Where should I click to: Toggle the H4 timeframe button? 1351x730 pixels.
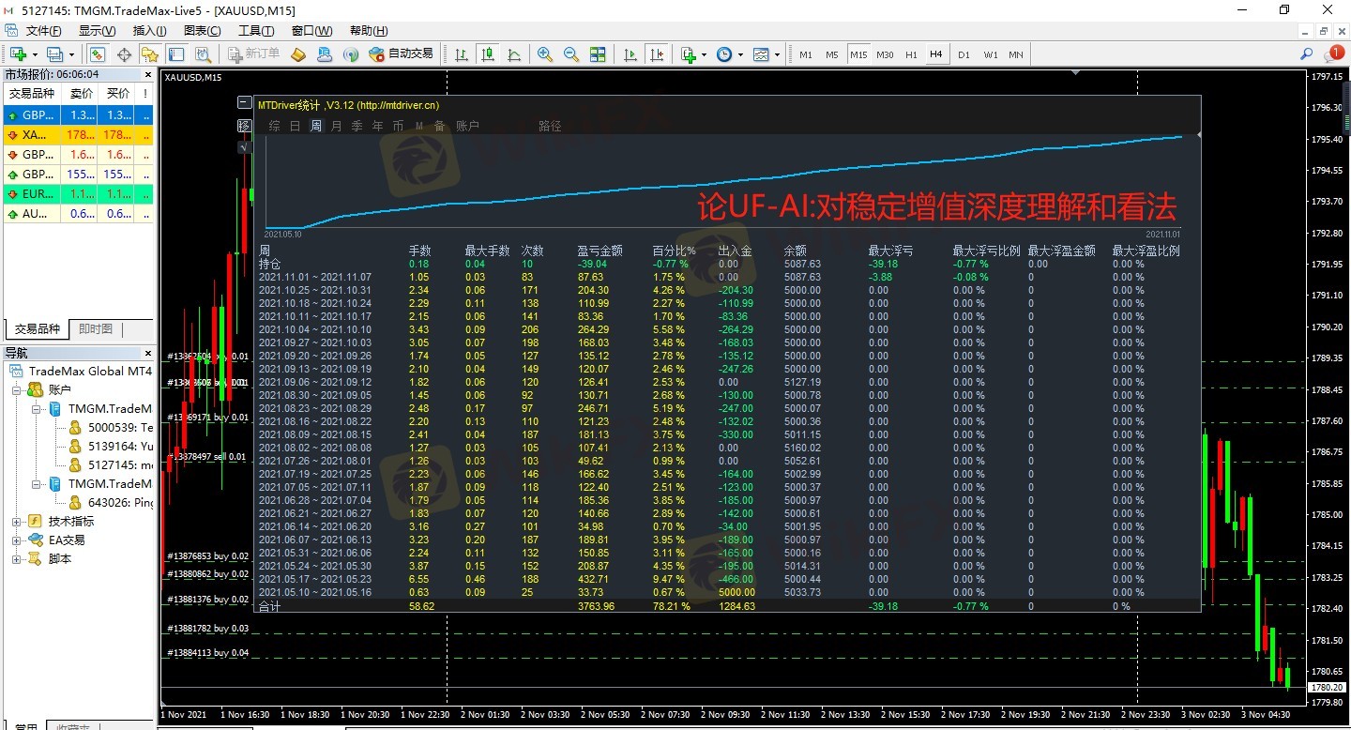click(x=935, y=54)
